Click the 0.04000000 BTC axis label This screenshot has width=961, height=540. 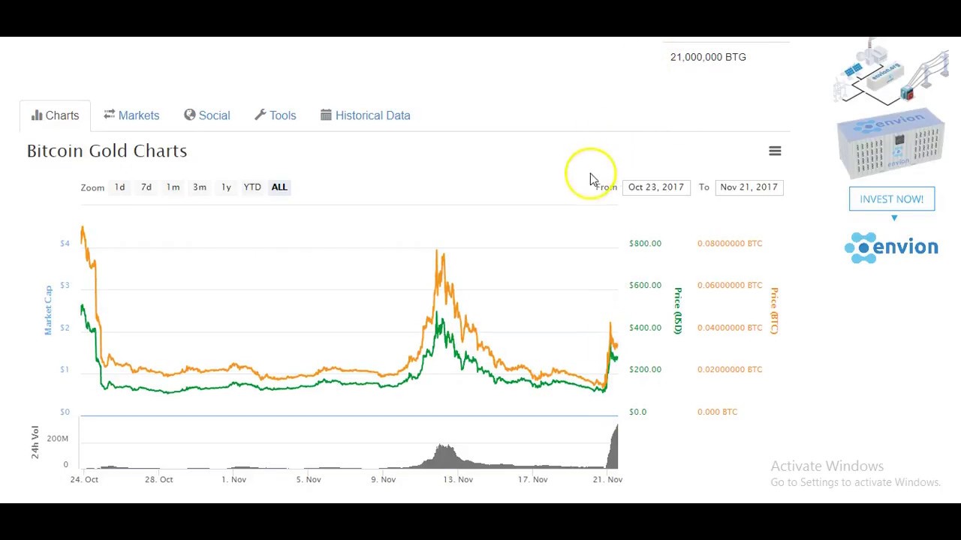click(730, 327)
